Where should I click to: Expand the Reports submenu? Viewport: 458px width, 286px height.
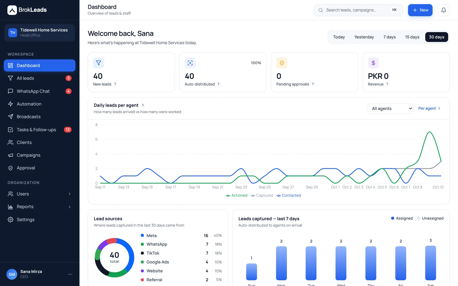pos(70,207)
